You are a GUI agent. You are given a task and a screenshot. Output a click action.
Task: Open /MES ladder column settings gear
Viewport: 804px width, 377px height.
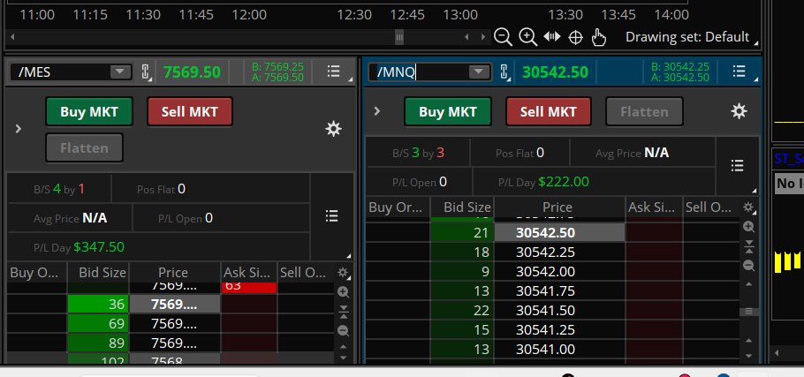(x=343, y=273)
